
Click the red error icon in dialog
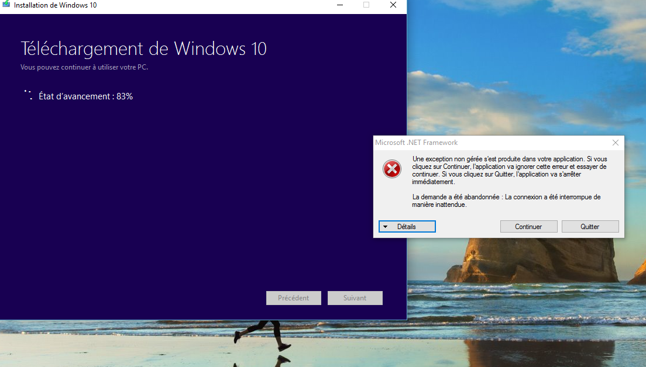tap(392, 169)
